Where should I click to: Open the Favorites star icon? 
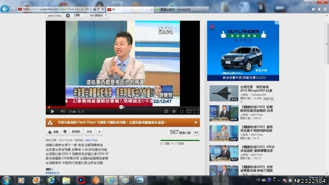pyautogui.click(x=319, y=9)
